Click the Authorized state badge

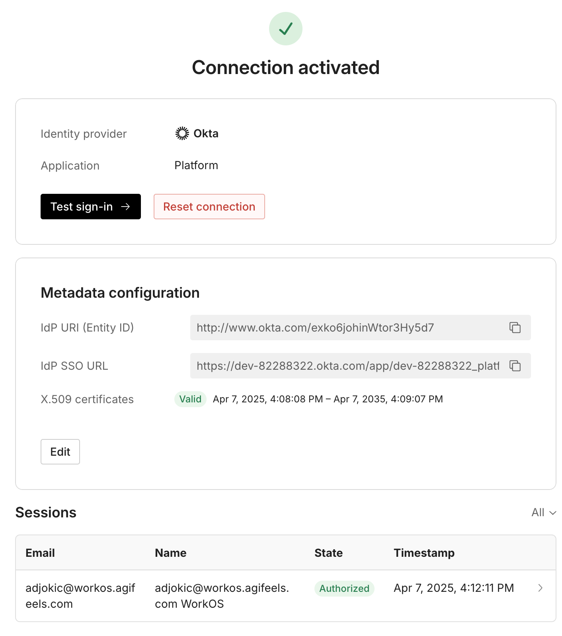click(x=344, y=589)
